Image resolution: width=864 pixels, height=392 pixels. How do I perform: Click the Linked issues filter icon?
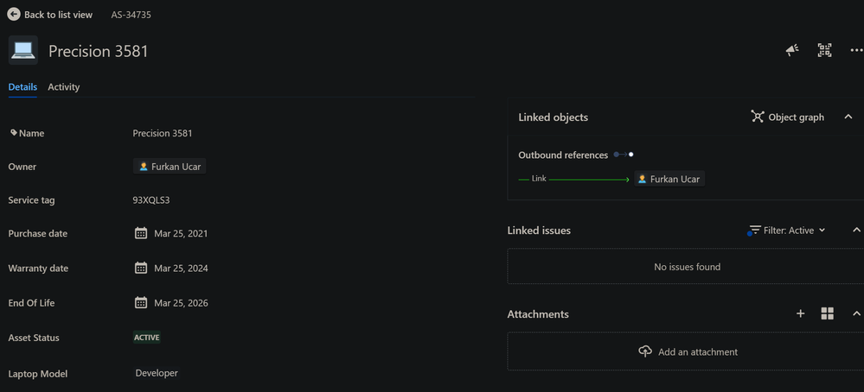[x=754, y=231]
